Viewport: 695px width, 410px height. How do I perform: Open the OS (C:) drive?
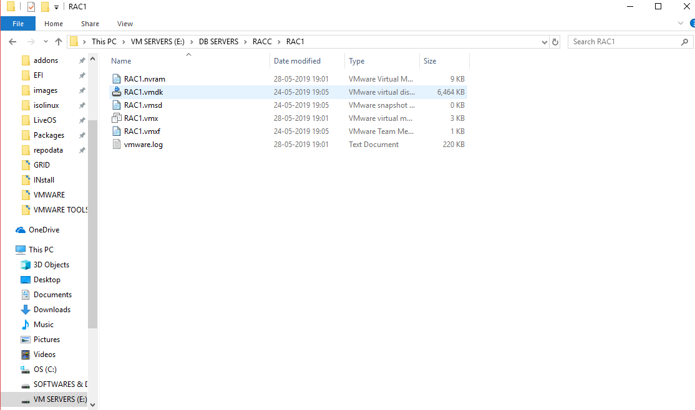coord(45,369)
